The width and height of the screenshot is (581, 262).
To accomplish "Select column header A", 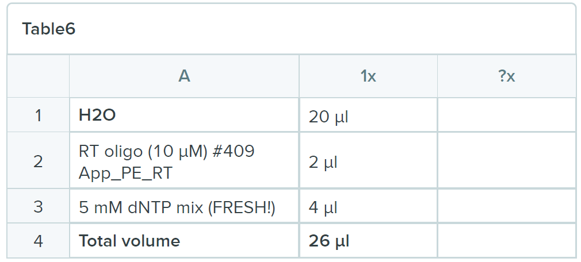I will [x=184, y=76].
